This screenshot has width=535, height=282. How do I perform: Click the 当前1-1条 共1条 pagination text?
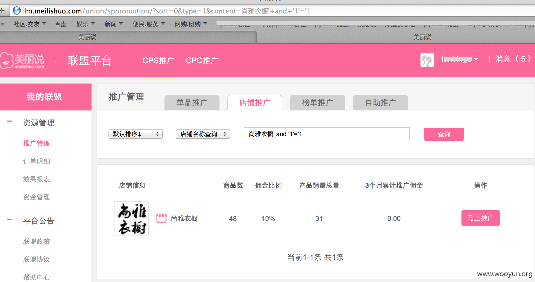pyautogui.click(x=315, y=257)
